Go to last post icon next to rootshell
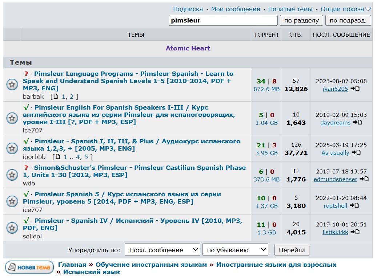 tap(354, 205)
